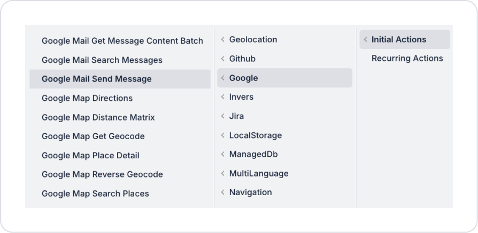Choose Google Map Directions action

pos(87,98)
